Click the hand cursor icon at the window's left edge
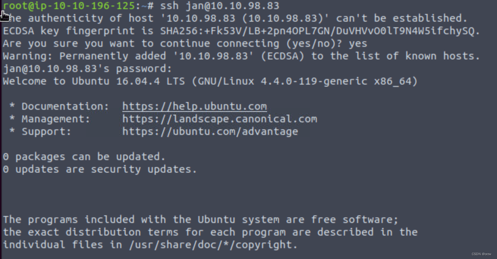Viewport: 497px width, 259px height. point(4,16)
